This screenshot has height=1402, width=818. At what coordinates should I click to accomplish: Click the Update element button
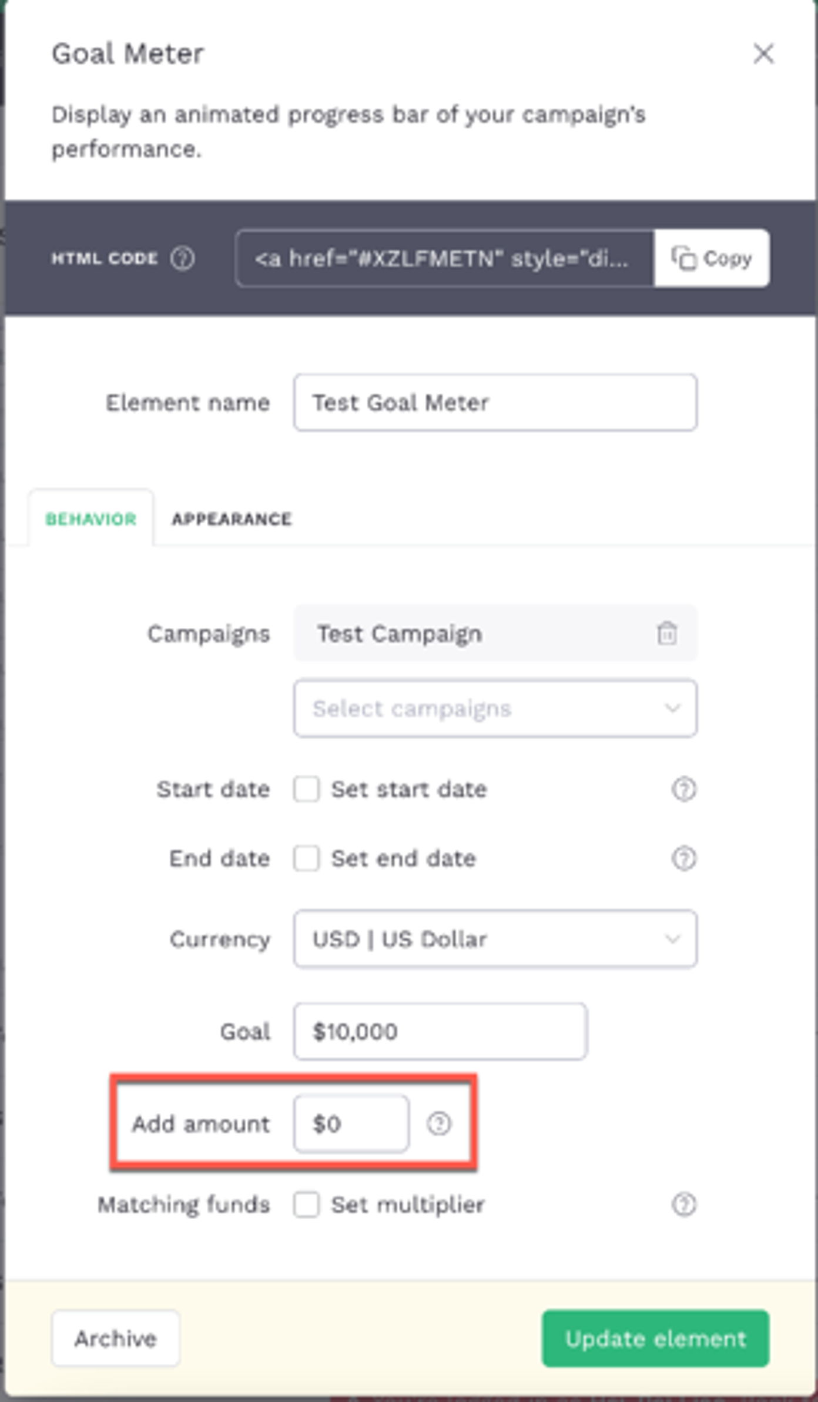tap(655, 1339)
